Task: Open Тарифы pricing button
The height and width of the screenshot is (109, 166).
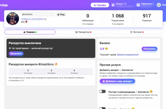Action: click(x=100, y=5)
